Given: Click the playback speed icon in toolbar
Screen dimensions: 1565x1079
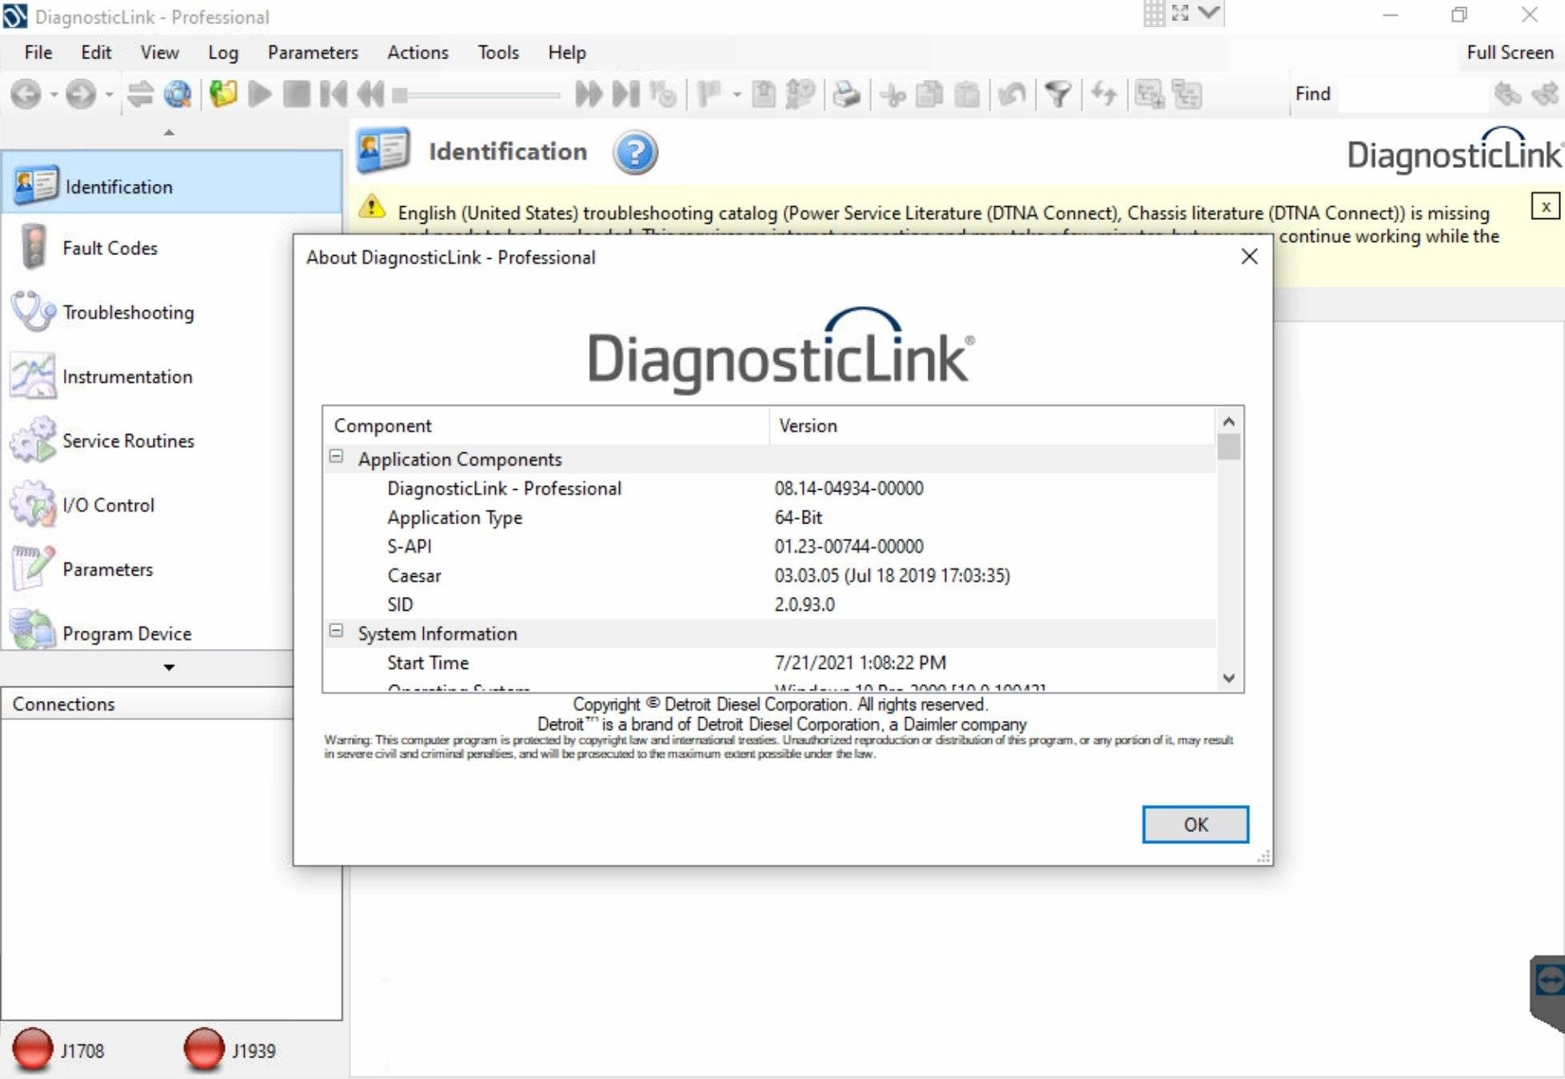Looking at the screenshot, I should 663,94.
